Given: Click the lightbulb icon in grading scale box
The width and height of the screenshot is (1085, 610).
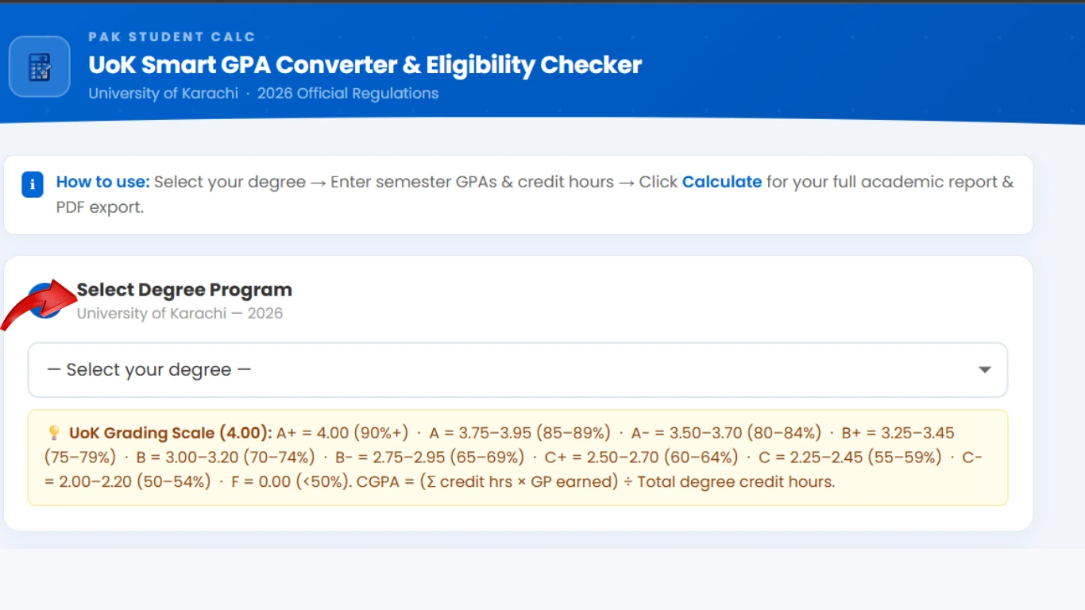Looking at the screenshot, I should 54,433.
